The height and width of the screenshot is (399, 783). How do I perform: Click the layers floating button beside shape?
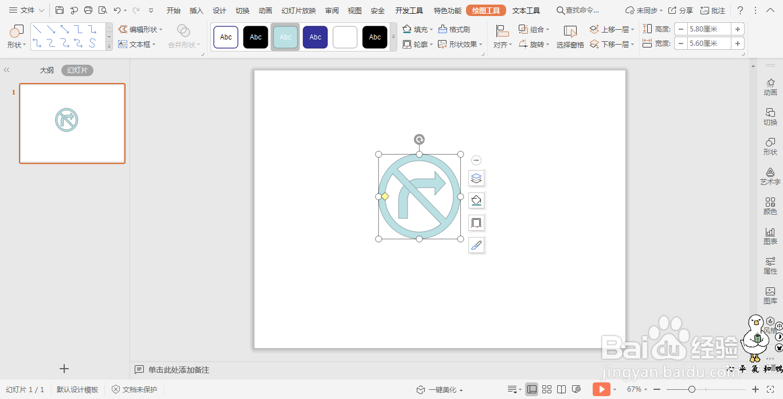476,179
